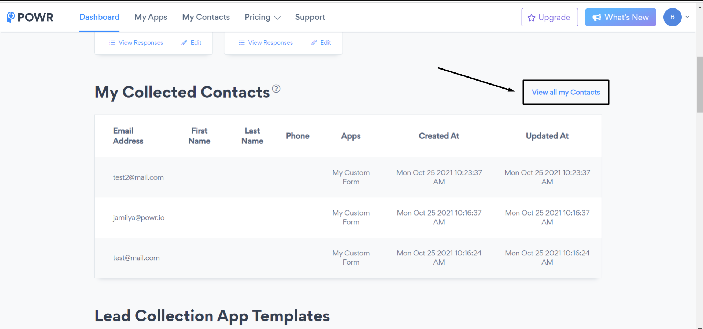Screen dimensions: 703x329
Task: Expand the Pricing dropdown chevron
Action: pos(277,18)
